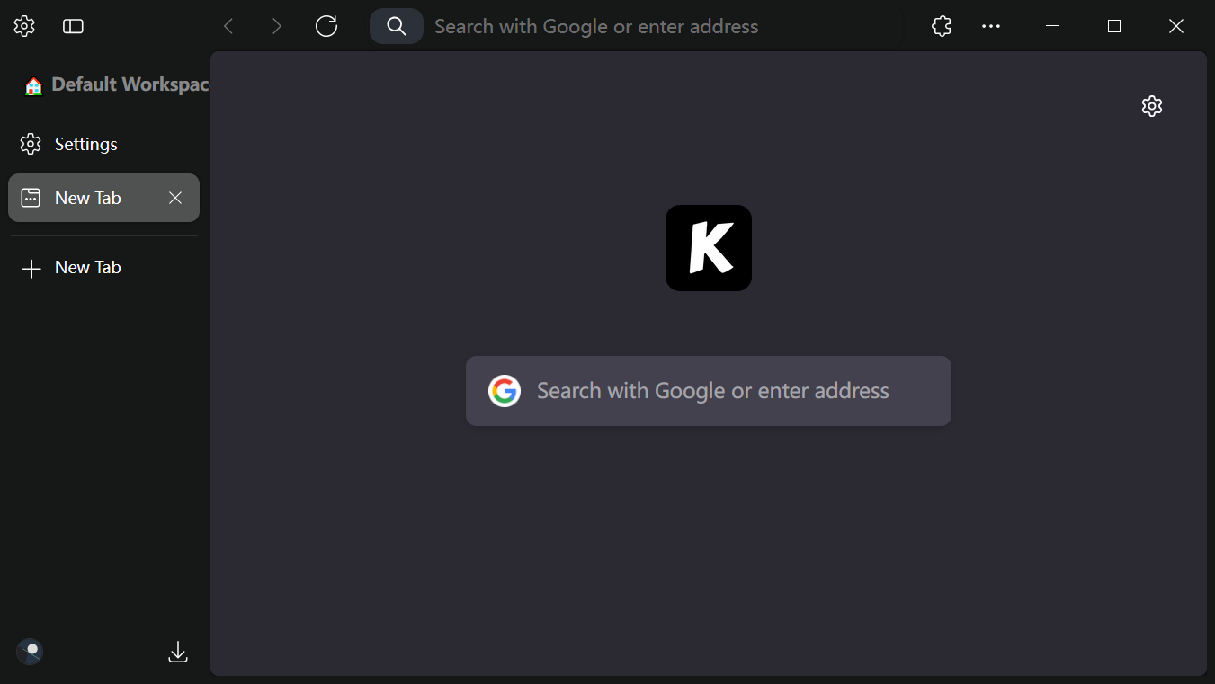Screen dimensions: 1215x684
Task: Create a new tab with plus button
Action: pyautogui.click(x=72, y=267)
